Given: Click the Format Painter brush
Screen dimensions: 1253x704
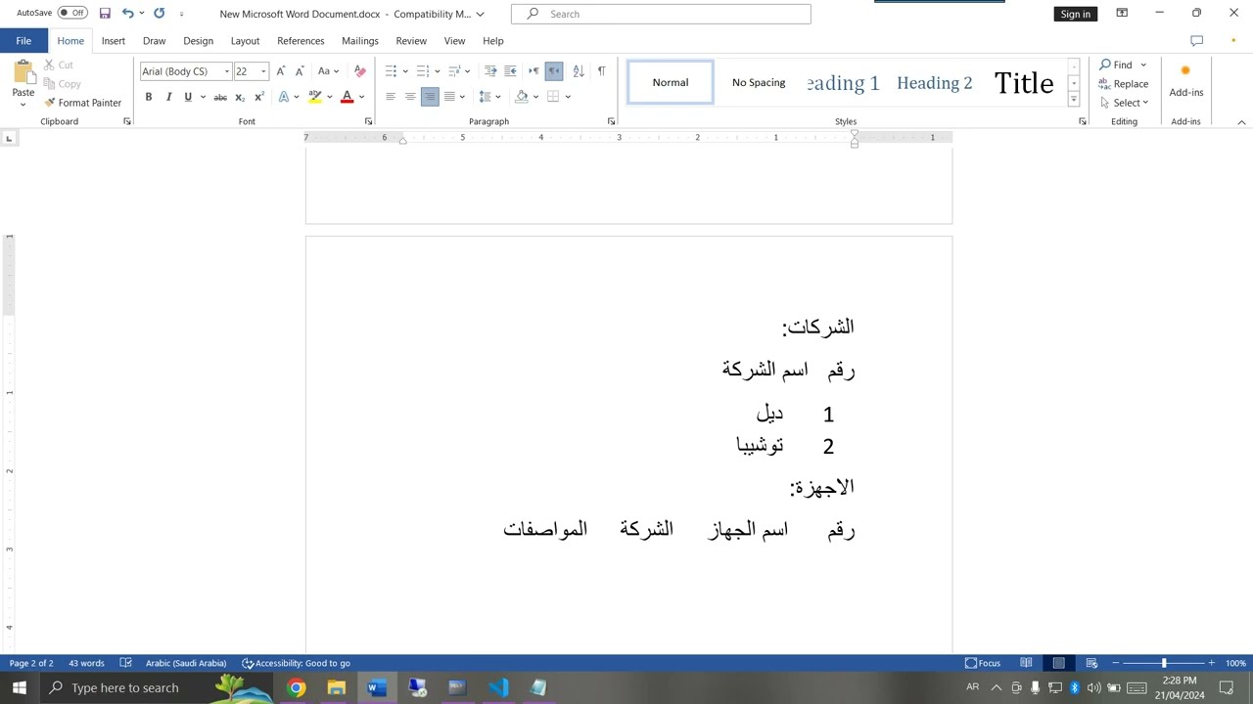Looking at the screenshot, I should (83, 103).
